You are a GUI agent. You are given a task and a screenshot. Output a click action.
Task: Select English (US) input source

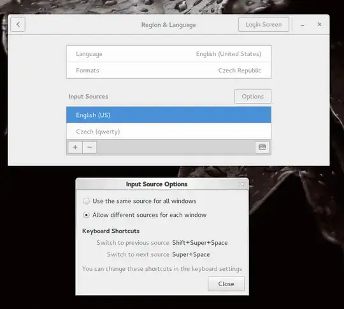pyautogui.click(x=169, y=114)
